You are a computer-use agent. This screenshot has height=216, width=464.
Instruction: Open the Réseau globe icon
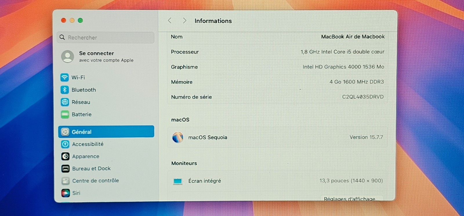point(65,102)
